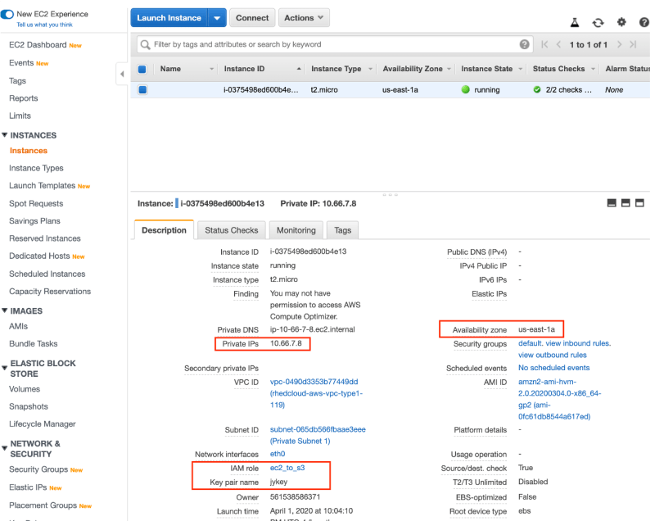
Task: Open the default security group link
Action: (531, 343)
